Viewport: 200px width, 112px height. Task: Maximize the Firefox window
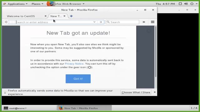point(145,10)
